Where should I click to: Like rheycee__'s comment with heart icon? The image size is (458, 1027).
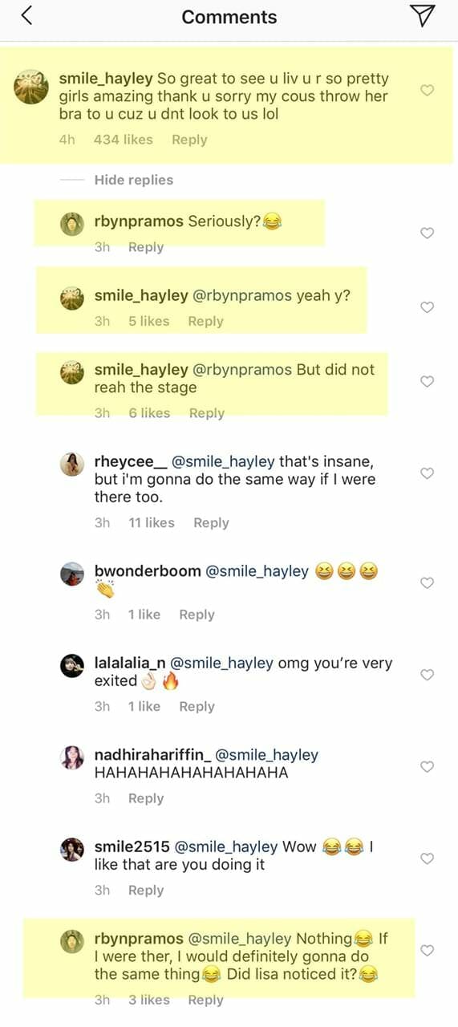428,473
